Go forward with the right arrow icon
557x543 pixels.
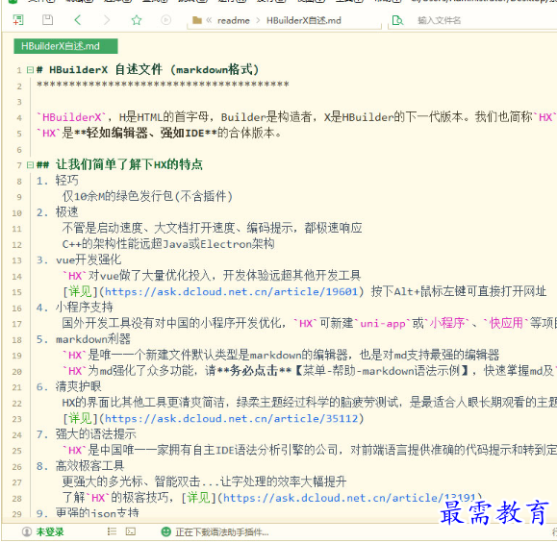click(x=107, y=20)
